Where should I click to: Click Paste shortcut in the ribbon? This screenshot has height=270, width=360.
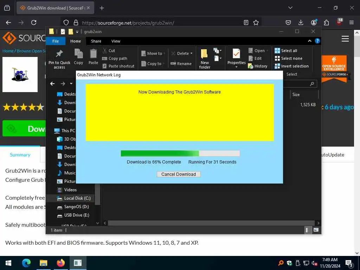(x=118, y=66)
